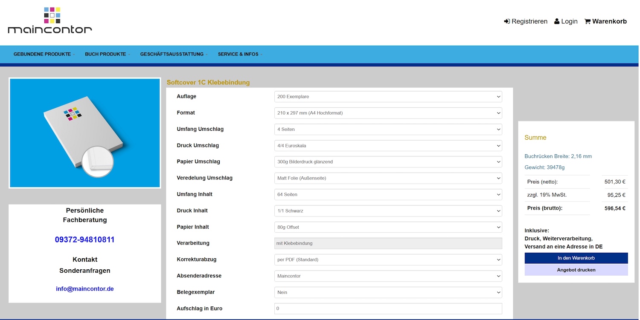
Task: Click the Angebot drucken button
Action: (576, 270)
